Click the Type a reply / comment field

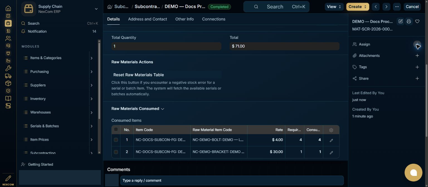point(232,180)
